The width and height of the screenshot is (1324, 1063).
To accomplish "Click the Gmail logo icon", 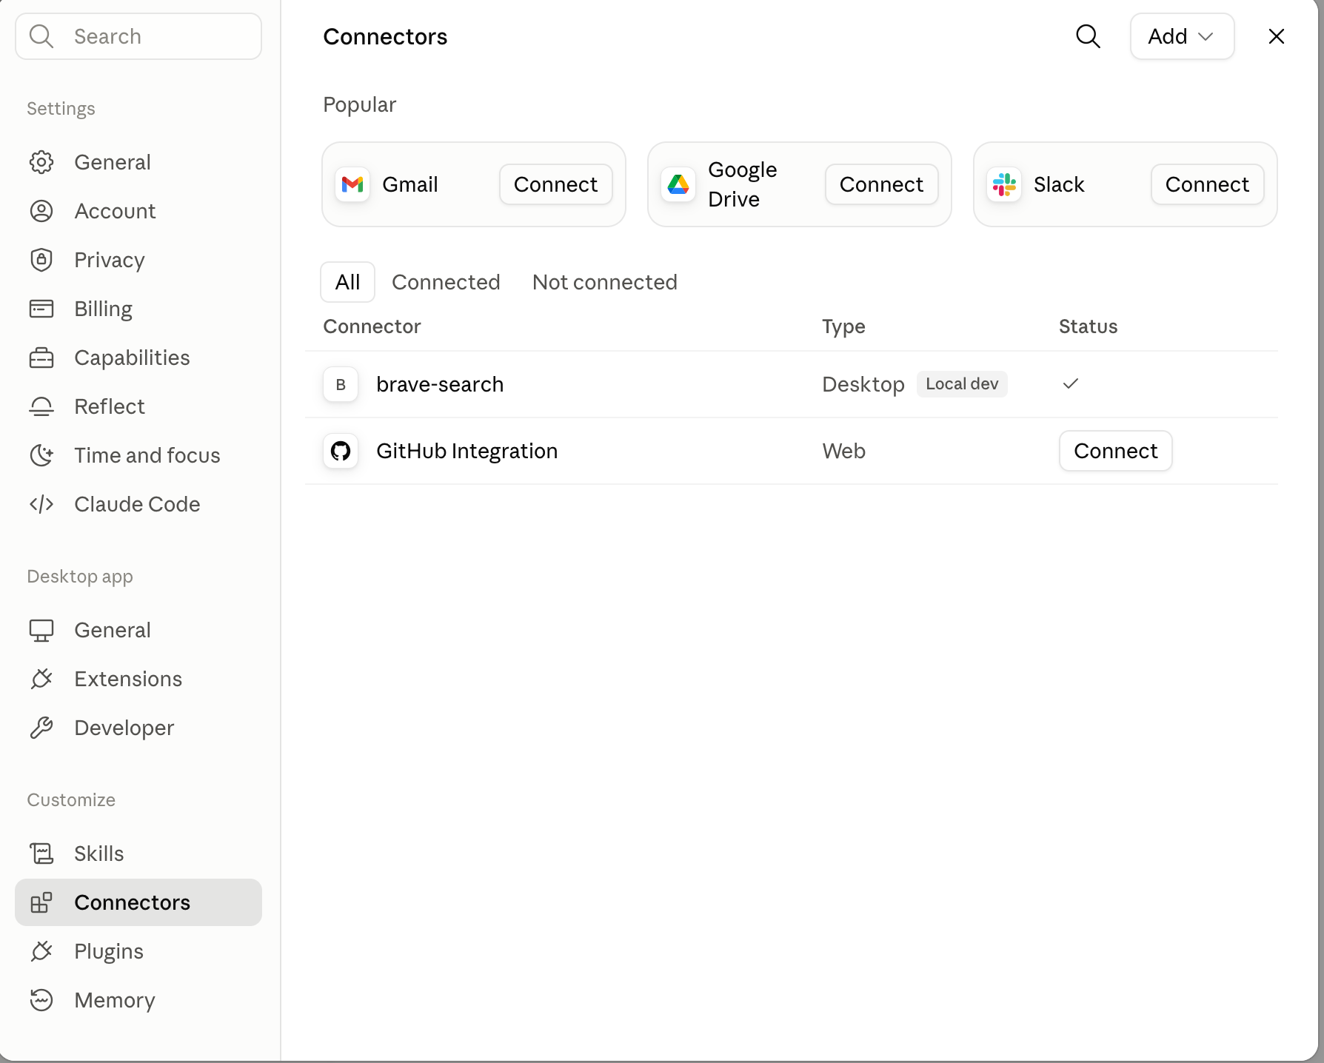I will pos(352,184).
